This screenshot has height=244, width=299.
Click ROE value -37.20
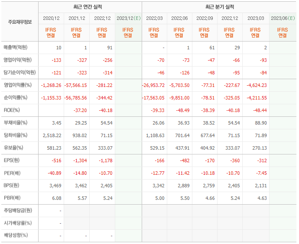point(80,110)
